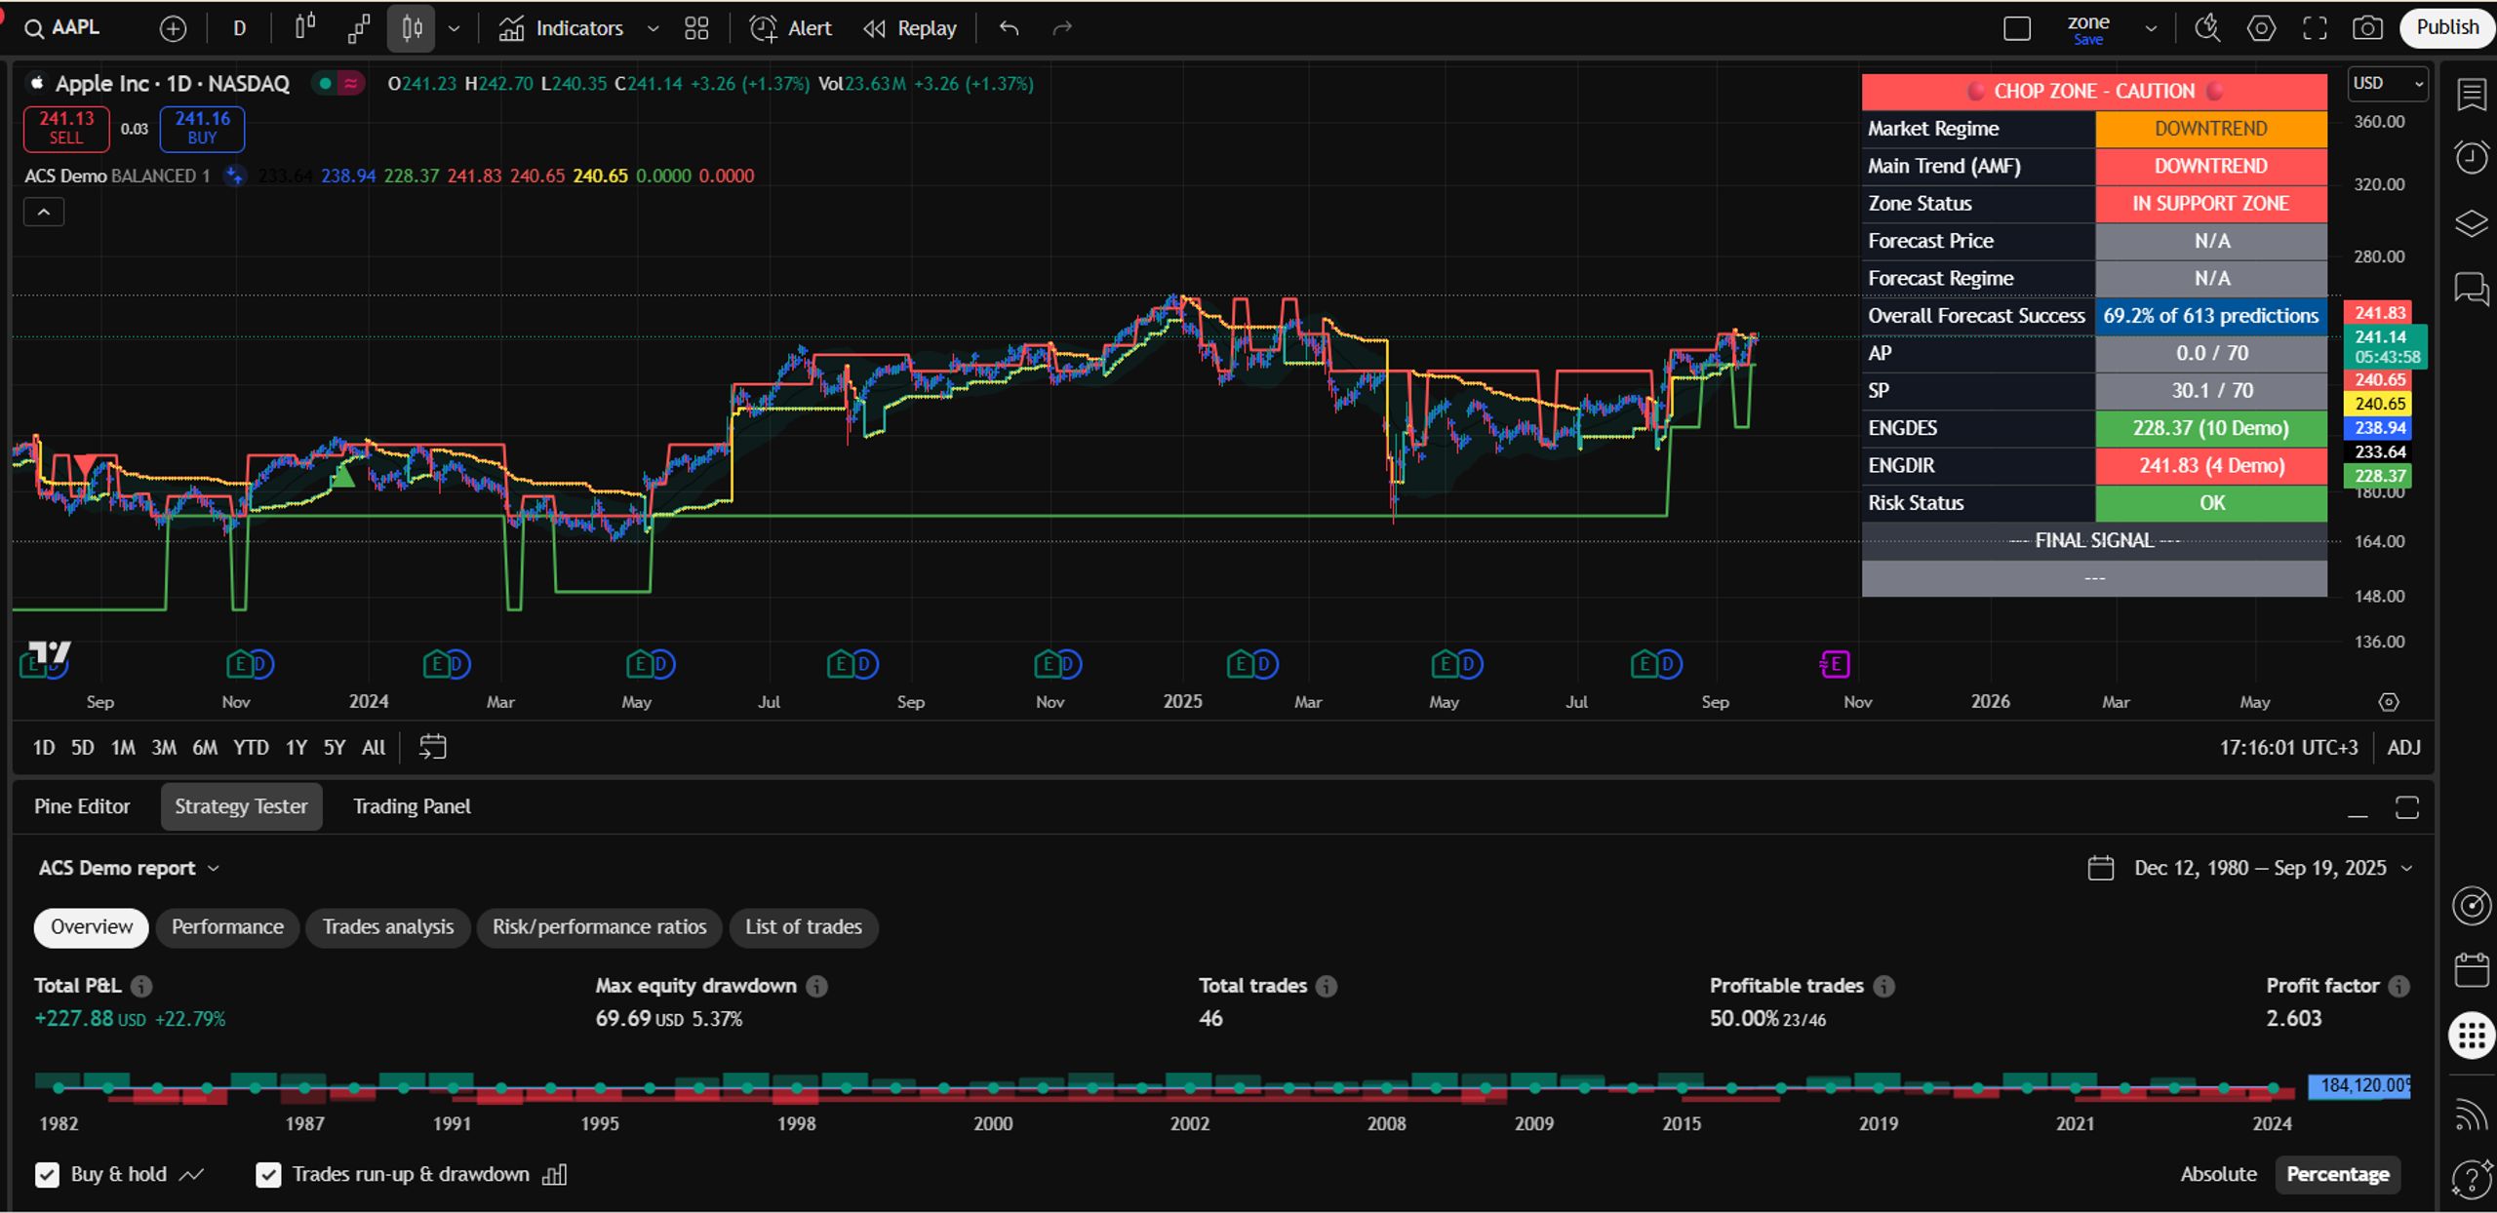
Task: Select the Trades analysis report tab
Action: 388,927
